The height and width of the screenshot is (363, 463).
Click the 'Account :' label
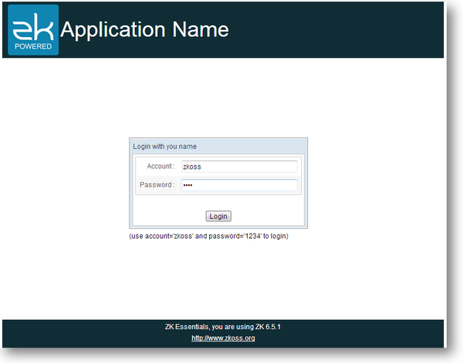pyautogui.click(x=161, y=166)
